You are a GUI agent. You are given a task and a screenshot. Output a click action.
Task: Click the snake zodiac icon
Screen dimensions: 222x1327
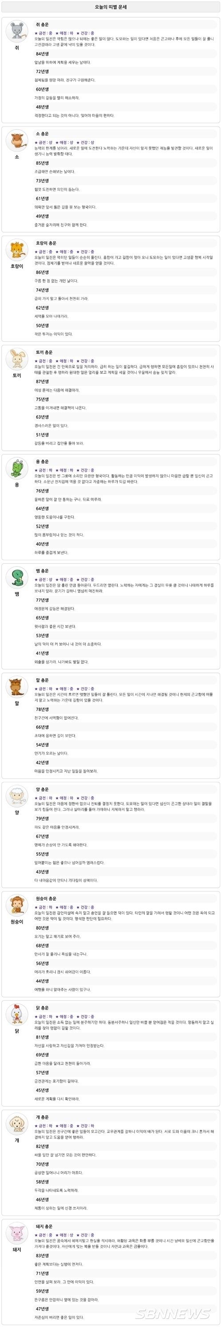click(x=17, y=578)
